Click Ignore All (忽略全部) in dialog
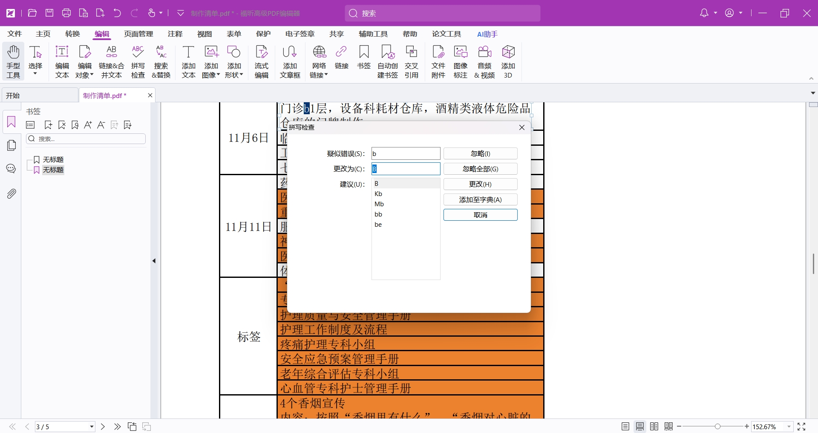Viewport: 818px width, 433px height. click(x=480, y=169)
